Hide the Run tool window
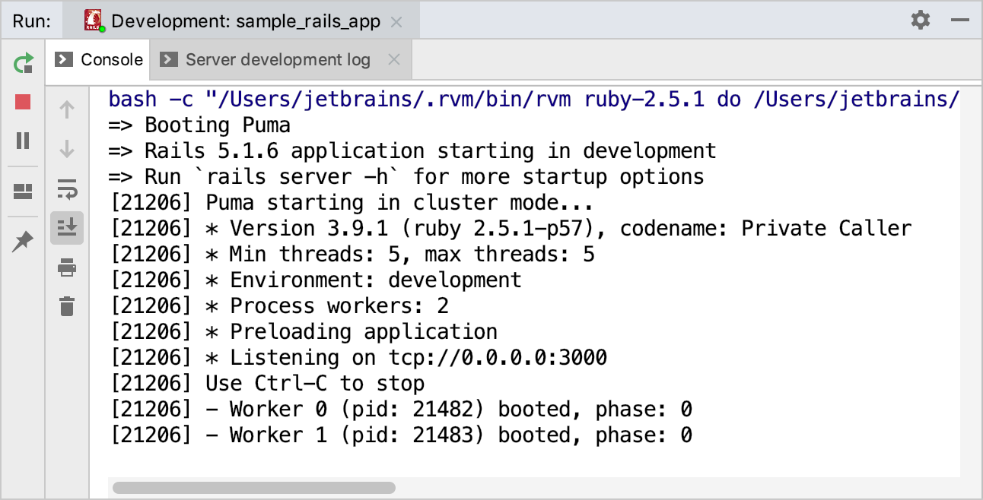The width and height of the screenshot is (983, 500). pos(960,21)
